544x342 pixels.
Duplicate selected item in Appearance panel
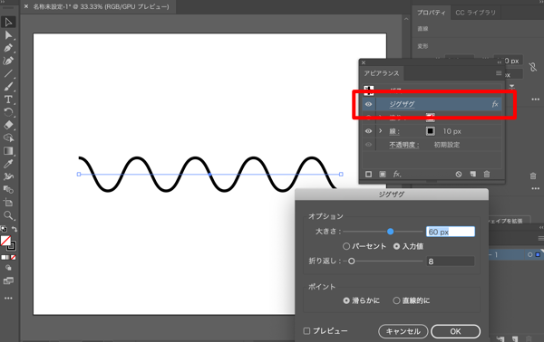[473, 174]
